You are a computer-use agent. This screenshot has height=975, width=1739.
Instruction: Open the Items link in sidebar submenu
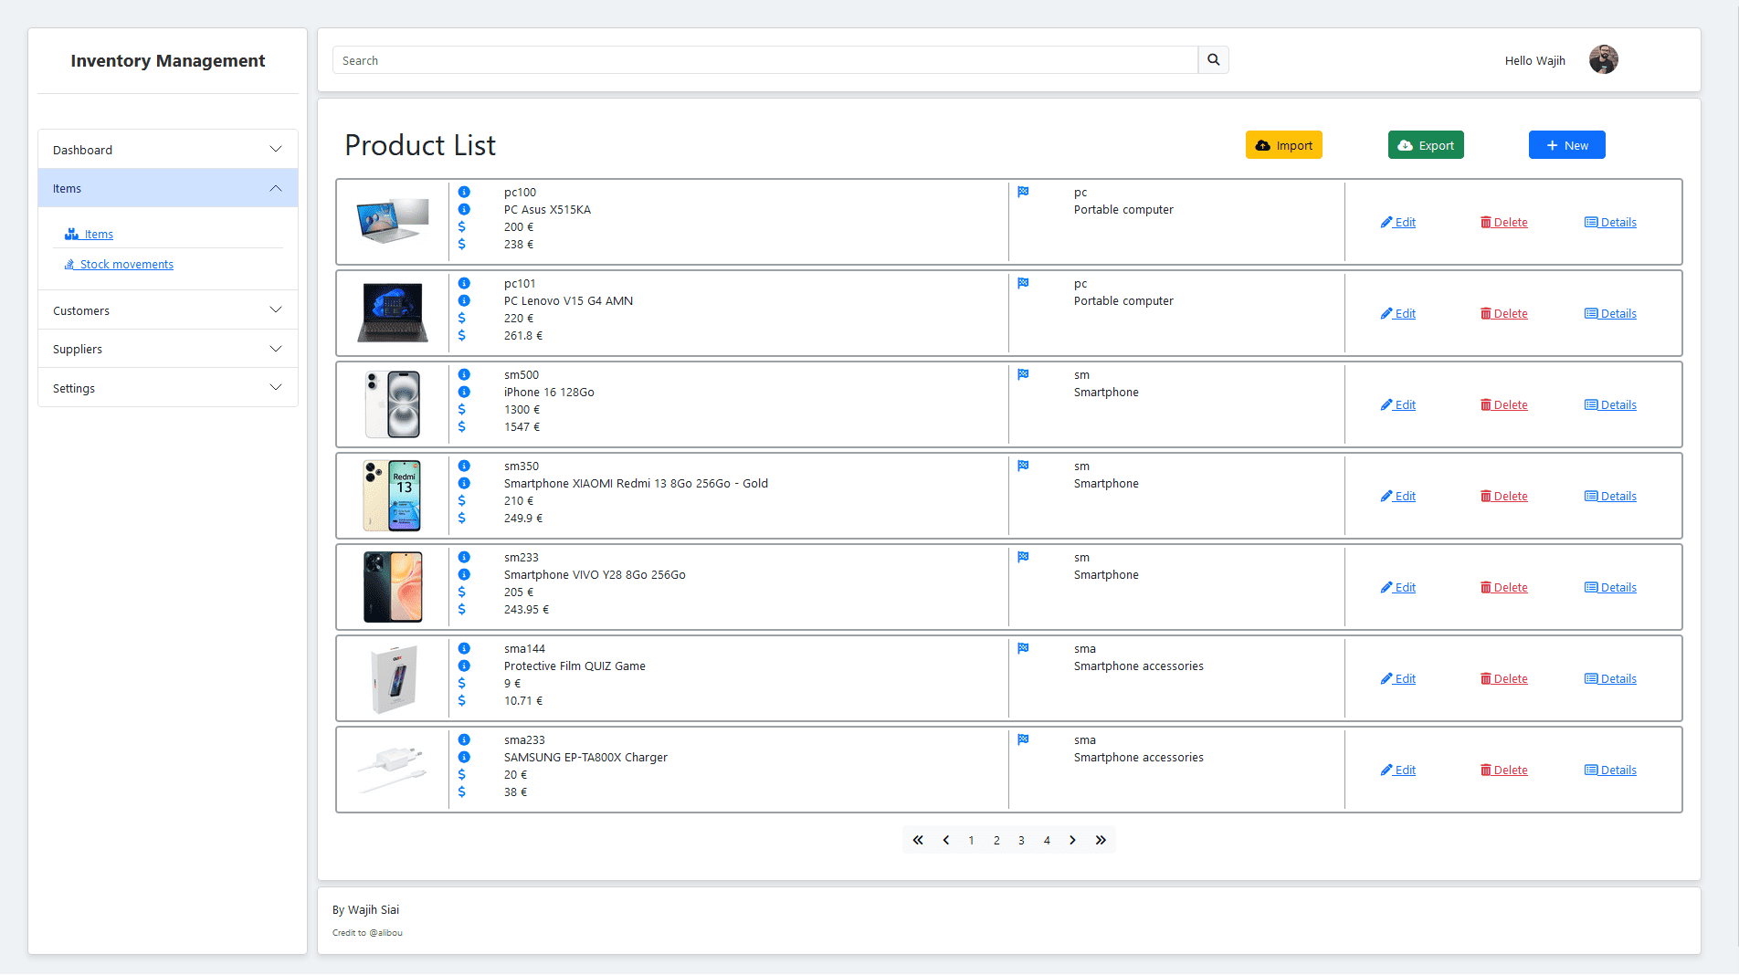pos(90,235)
